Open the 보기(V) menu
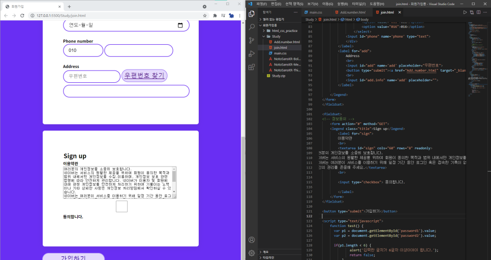The image size is (491, 260). click(313, 4)
